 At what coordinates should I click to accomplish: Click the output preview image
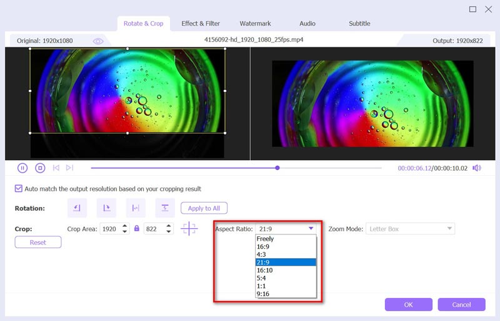[x=372, y=103]
